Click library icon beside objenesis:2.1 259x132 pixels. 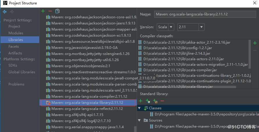point(48,66)
